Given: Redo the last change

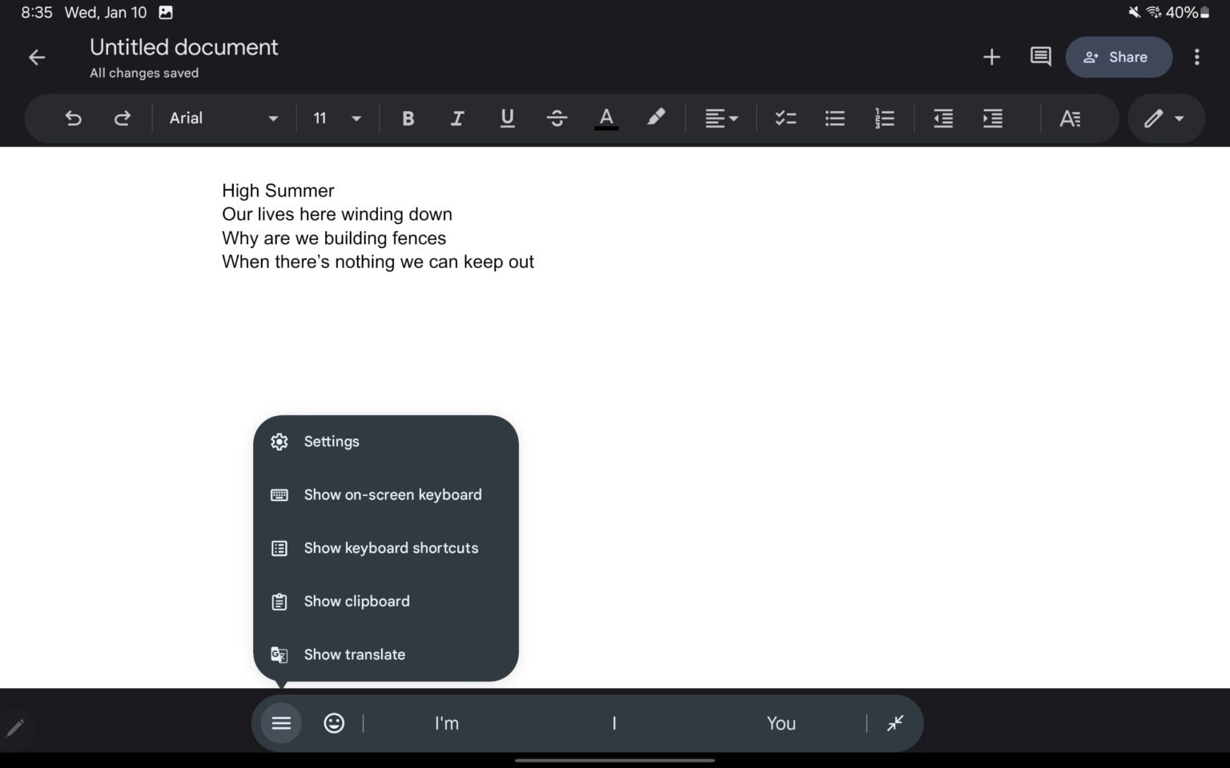Looking at the screenshot, I should coord(123,118).
